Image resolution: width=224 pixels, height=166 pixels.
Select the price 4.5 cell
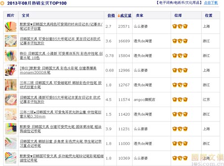click(108, 100)
